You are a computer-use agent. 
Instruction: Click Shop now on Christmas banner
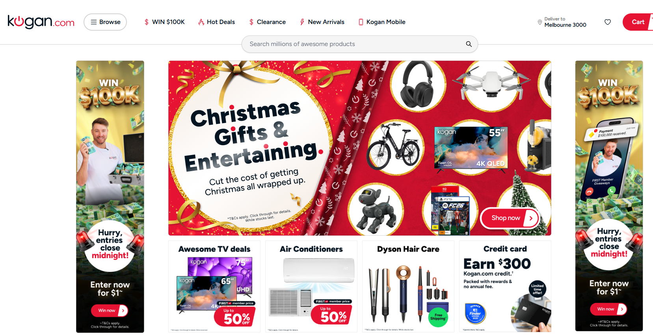[x=510, y=218]
